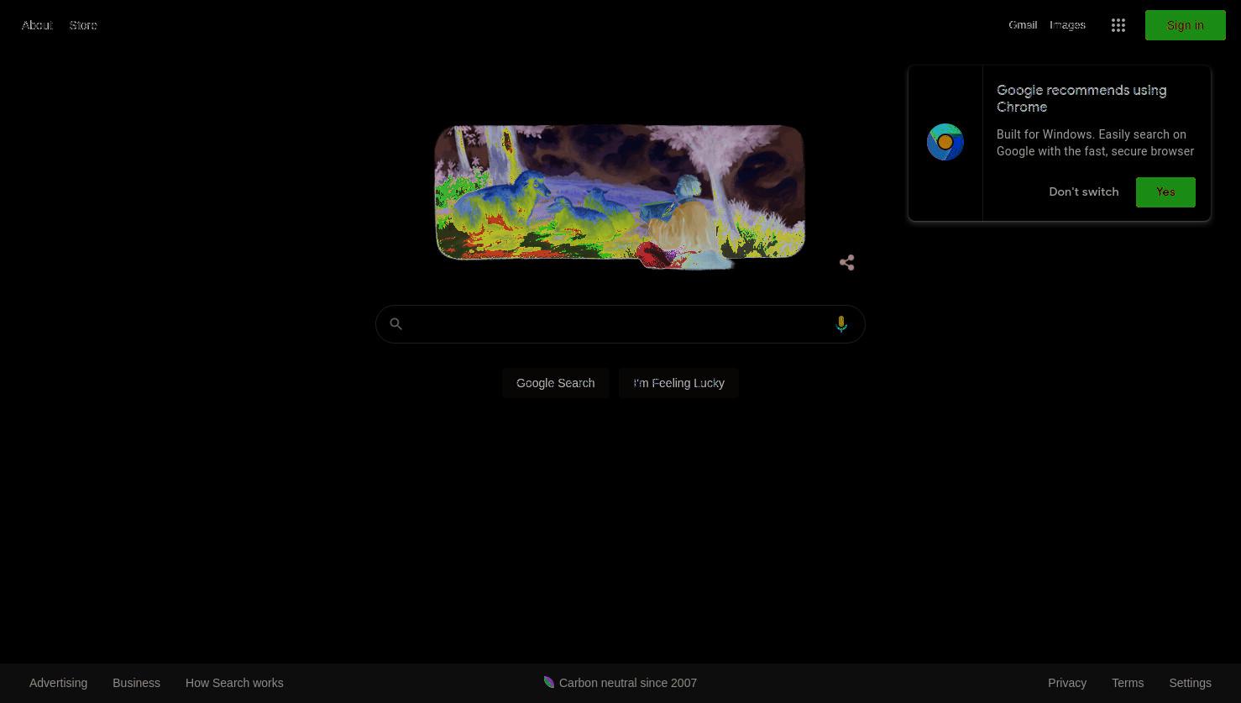Click the Google Search button
The width and height of the screenshot is (1241, 703).
[555, 383]
